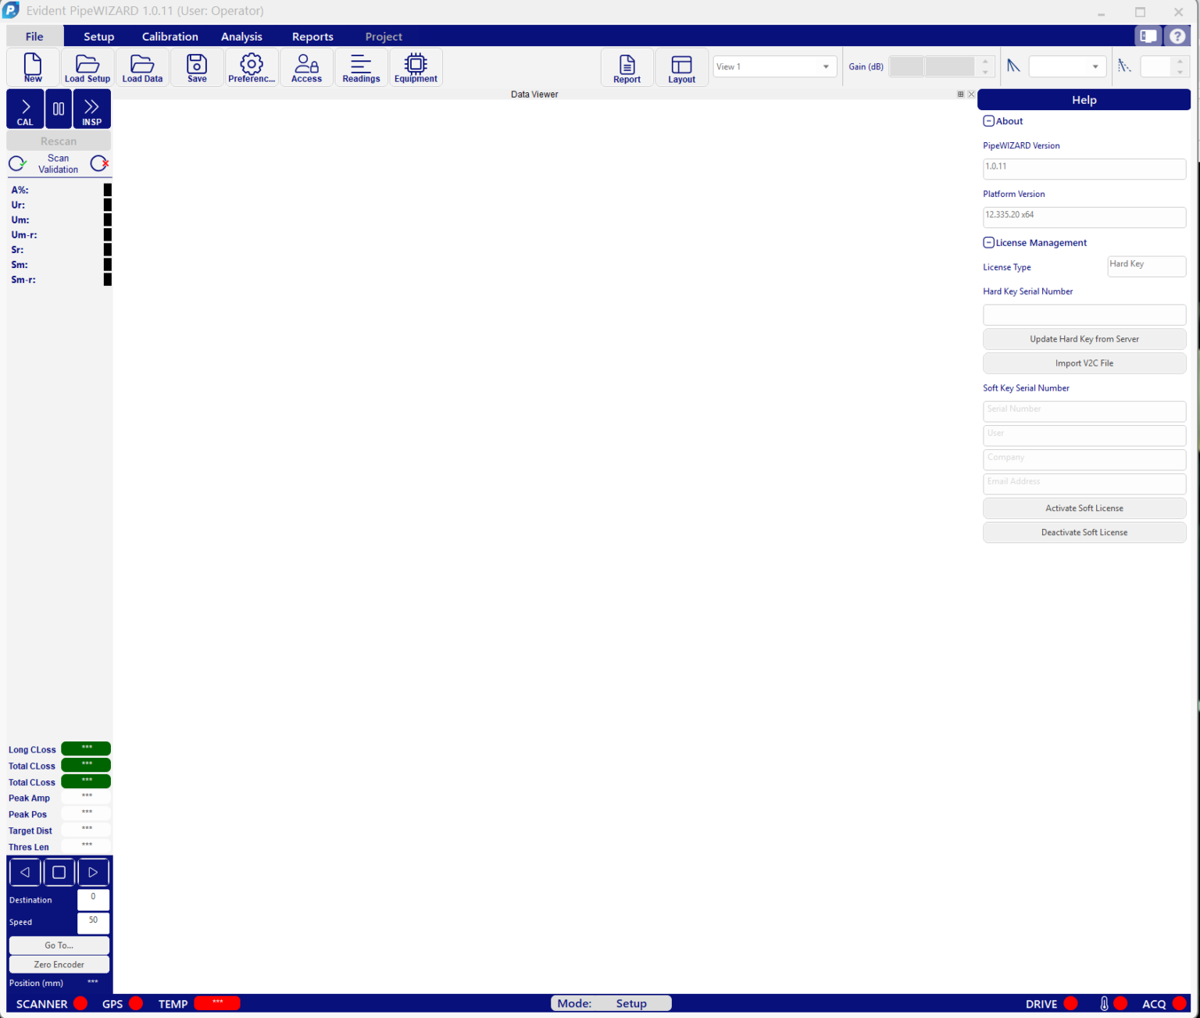Switch to the Analysis tab
The height and width of the screenshot is (1018, 1200).
coord(241,37)
